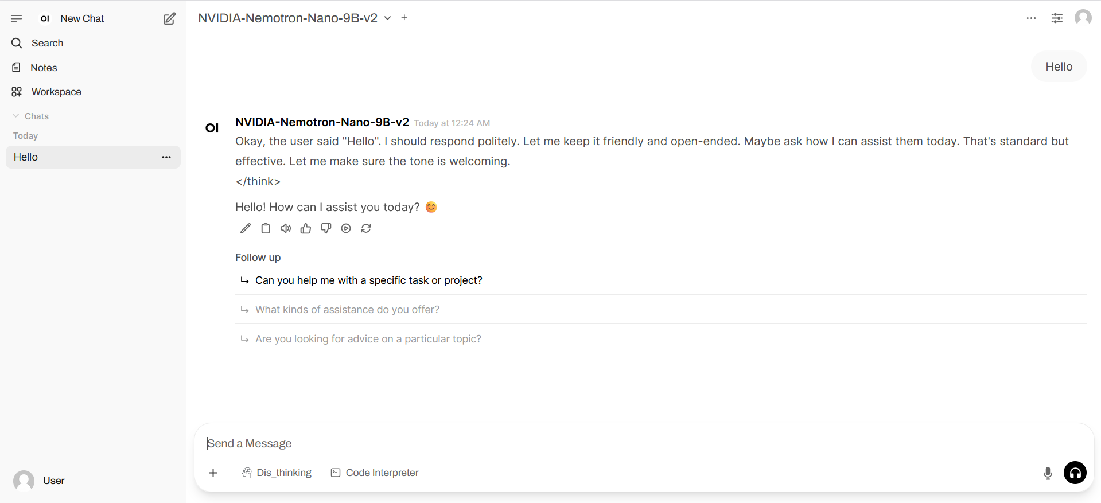Viewport: 1101px width, 503px height.
Task: Regenerate the response
Action: point(366,228)
